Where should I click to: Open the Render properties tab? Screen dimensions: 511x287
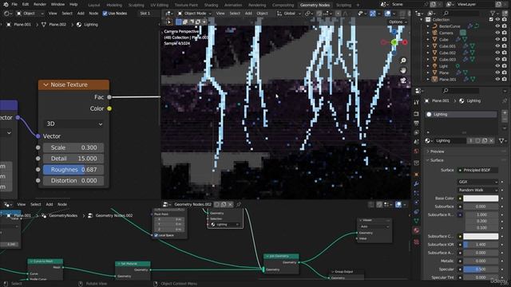(417, 114)
